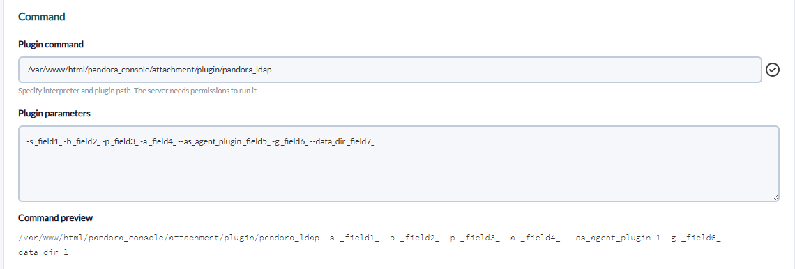Click the interpreter and plugin path hint text
Screen dimensions: 795x269
tap(138, 91)
